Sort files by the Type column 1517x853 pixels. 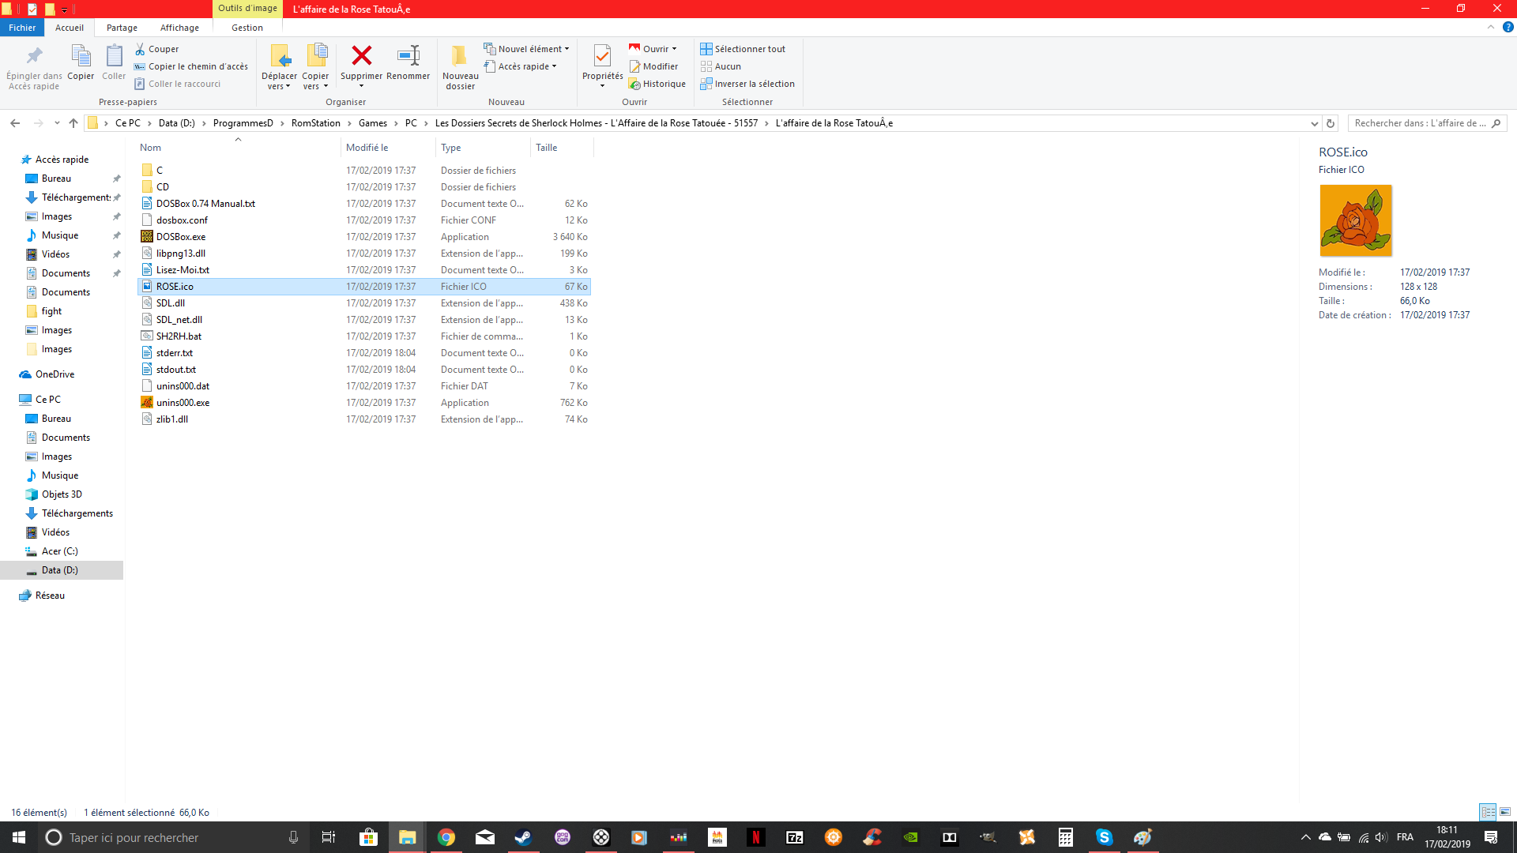click(483, 148)
